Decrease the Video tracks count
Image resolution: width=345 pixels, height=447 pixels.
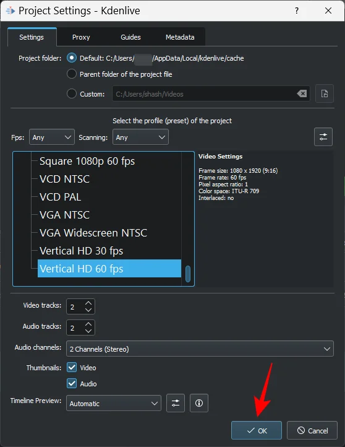point(88,310)
